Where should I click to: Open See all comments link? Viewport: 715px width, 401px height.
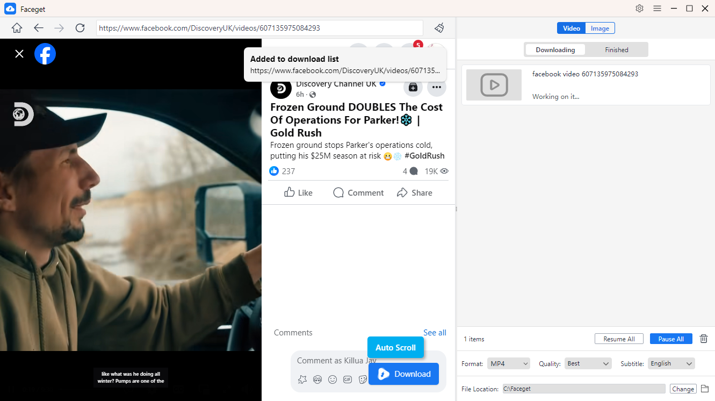pos(435,333)
